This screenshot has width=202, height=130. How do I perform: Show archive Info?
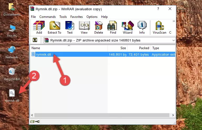[x=142, y=27]
